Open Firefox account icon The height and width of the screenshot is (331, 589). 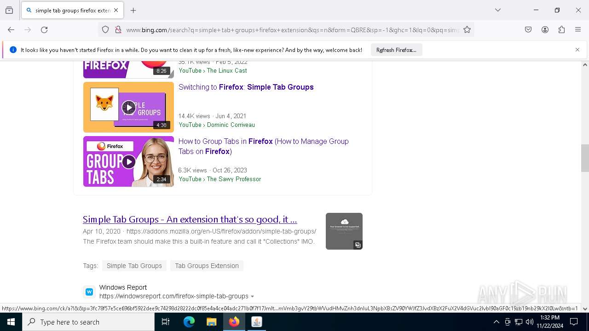click(x=545, y=30)
